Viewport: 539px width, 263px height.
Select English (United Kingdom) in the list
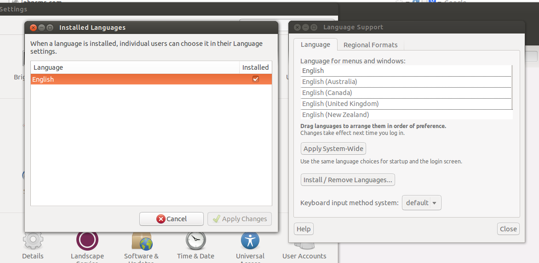click(x=340, y=104)
